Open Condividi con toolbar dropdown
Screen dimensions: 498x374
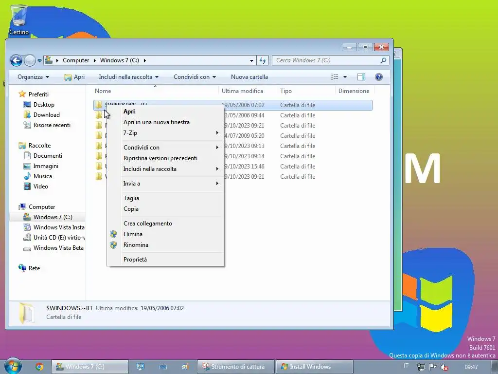(195, 77)
